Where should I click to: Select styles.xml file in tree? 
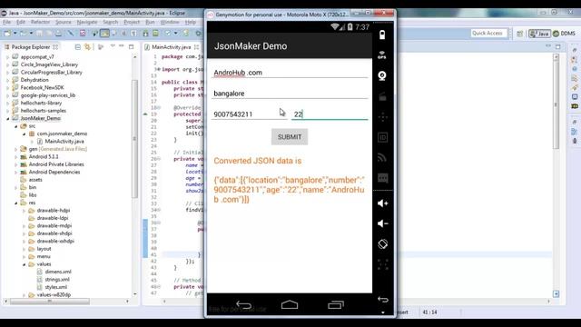tap(56, 287)
